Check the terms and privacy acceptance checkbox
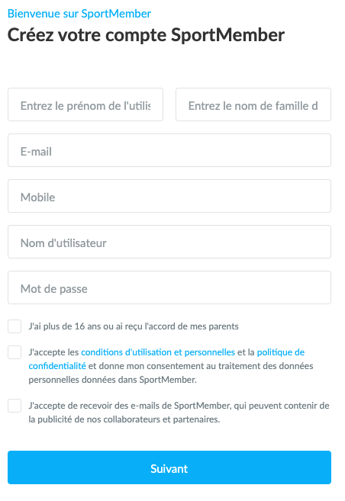The image size is (345, 501). [x=15, y=352]
